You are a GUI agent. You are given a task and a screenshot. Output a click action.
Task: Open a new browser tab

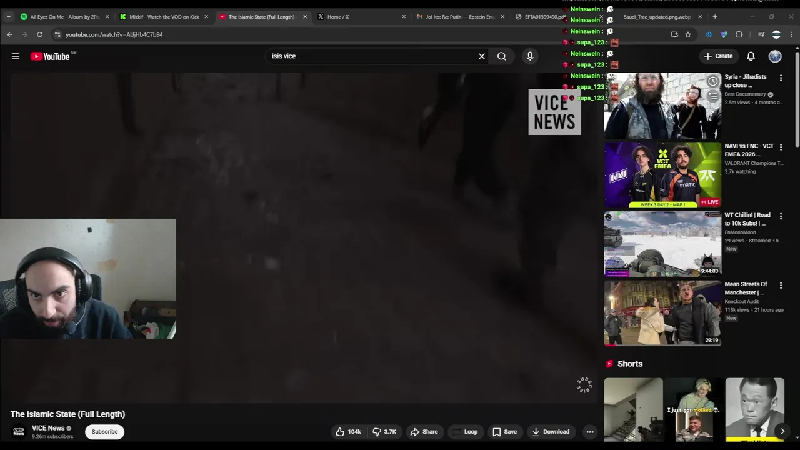pyautogui.click(x=715, y=17)
